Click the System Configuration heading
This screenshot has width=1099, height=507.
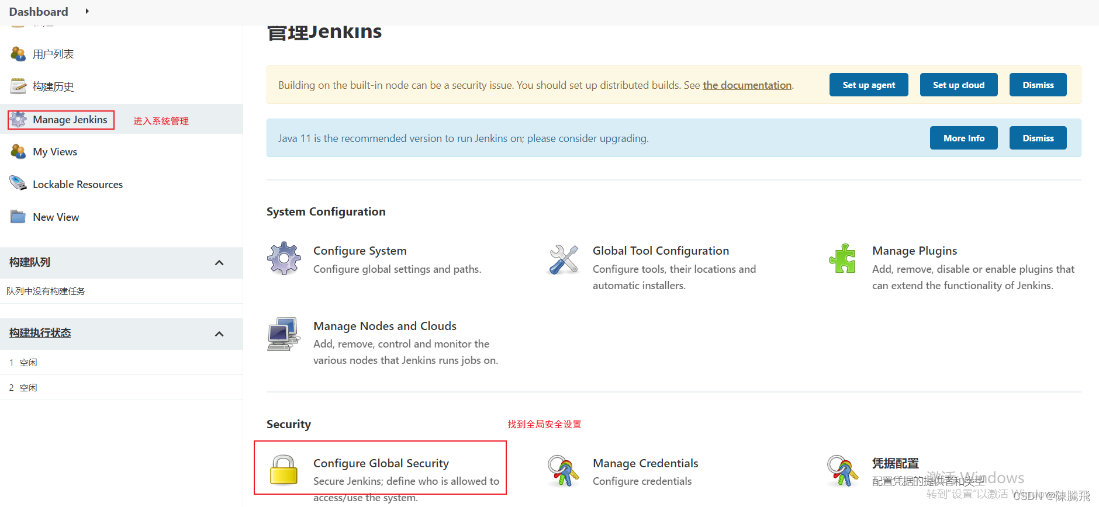326,211
